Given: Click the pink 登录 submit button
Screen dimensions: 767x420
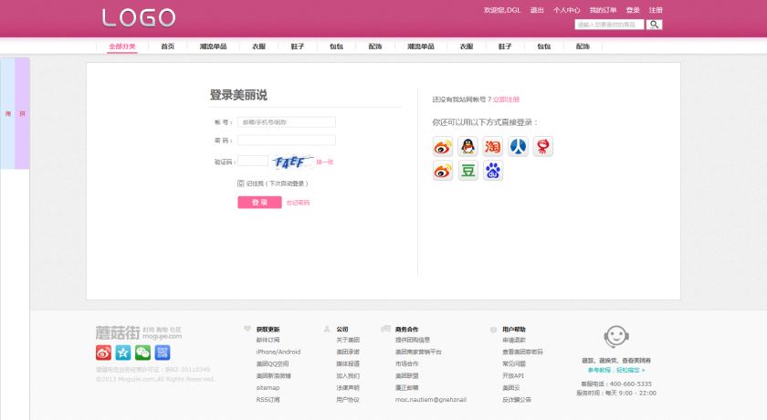Looking at the screenshot, I should [x=259, y=203].
